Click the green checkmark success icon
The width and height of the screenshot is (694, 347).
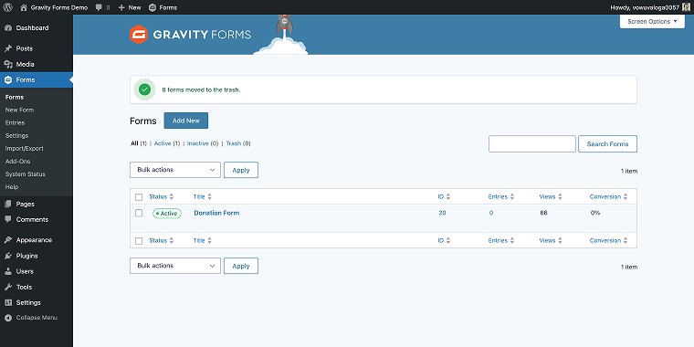[x=144, y=89]
